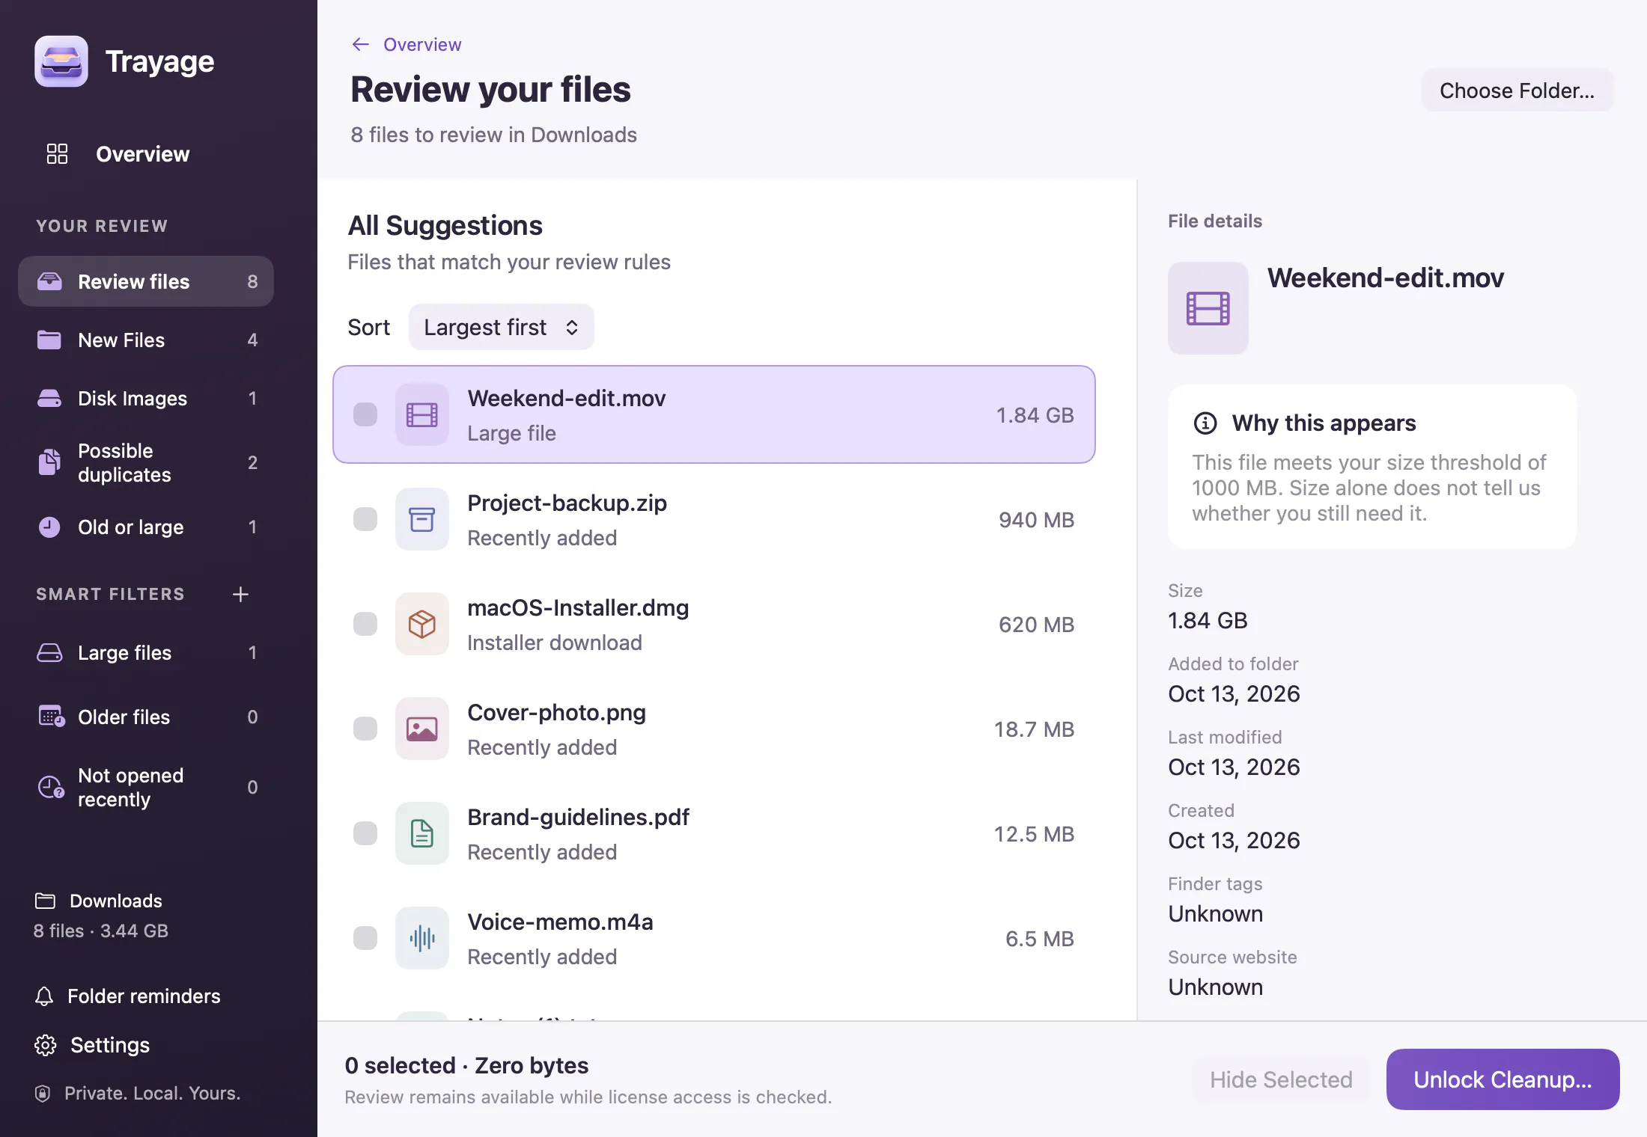Click the 940 MB size value
1647x1137 pixels.
tap(1036, 520)
